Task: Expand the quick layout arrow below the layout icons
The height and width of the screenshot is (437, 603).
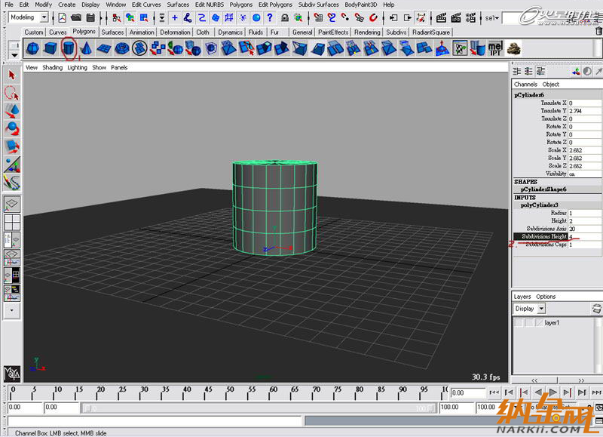Action: pyautogui.click(x=11, y=309)
